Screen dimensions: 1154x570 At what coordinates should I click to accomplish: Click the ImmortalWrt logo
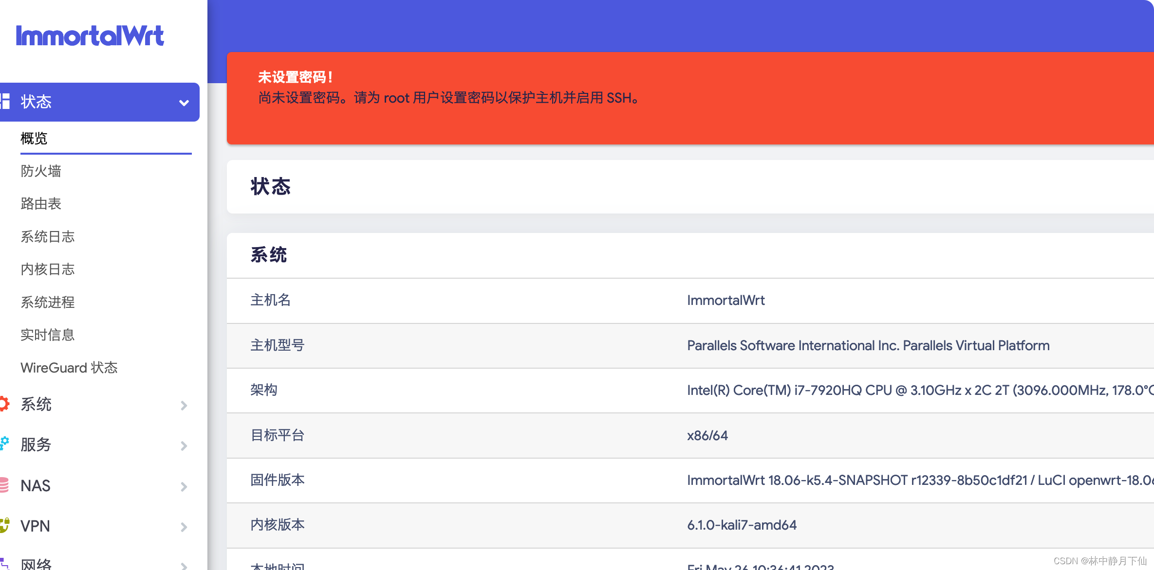pyautogui.click(x=90, y=36)
